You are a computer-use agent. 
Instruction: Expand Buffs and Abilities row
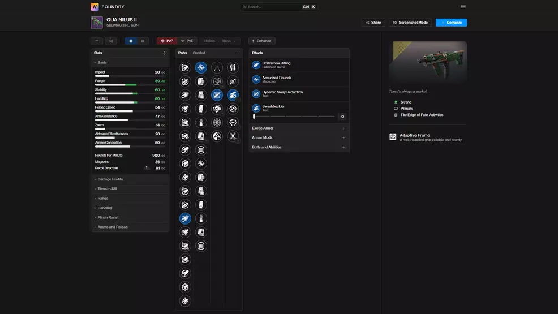299,147
